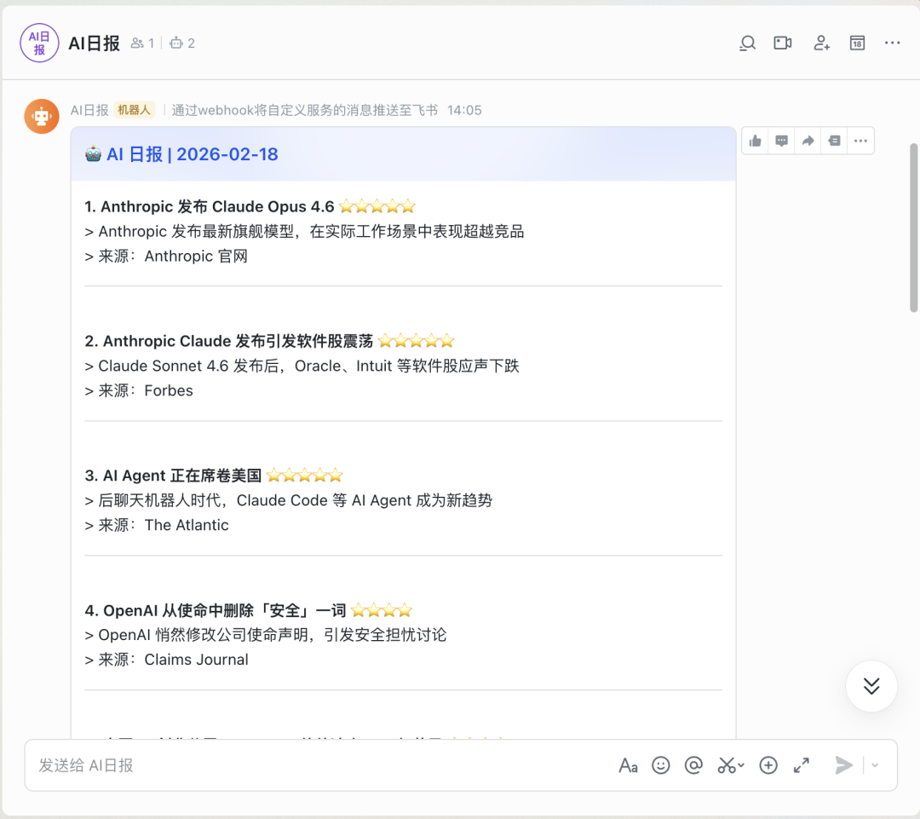The image size is (920, 819).
Task: Open the plus attachments menu
Action: pos(768,765)
